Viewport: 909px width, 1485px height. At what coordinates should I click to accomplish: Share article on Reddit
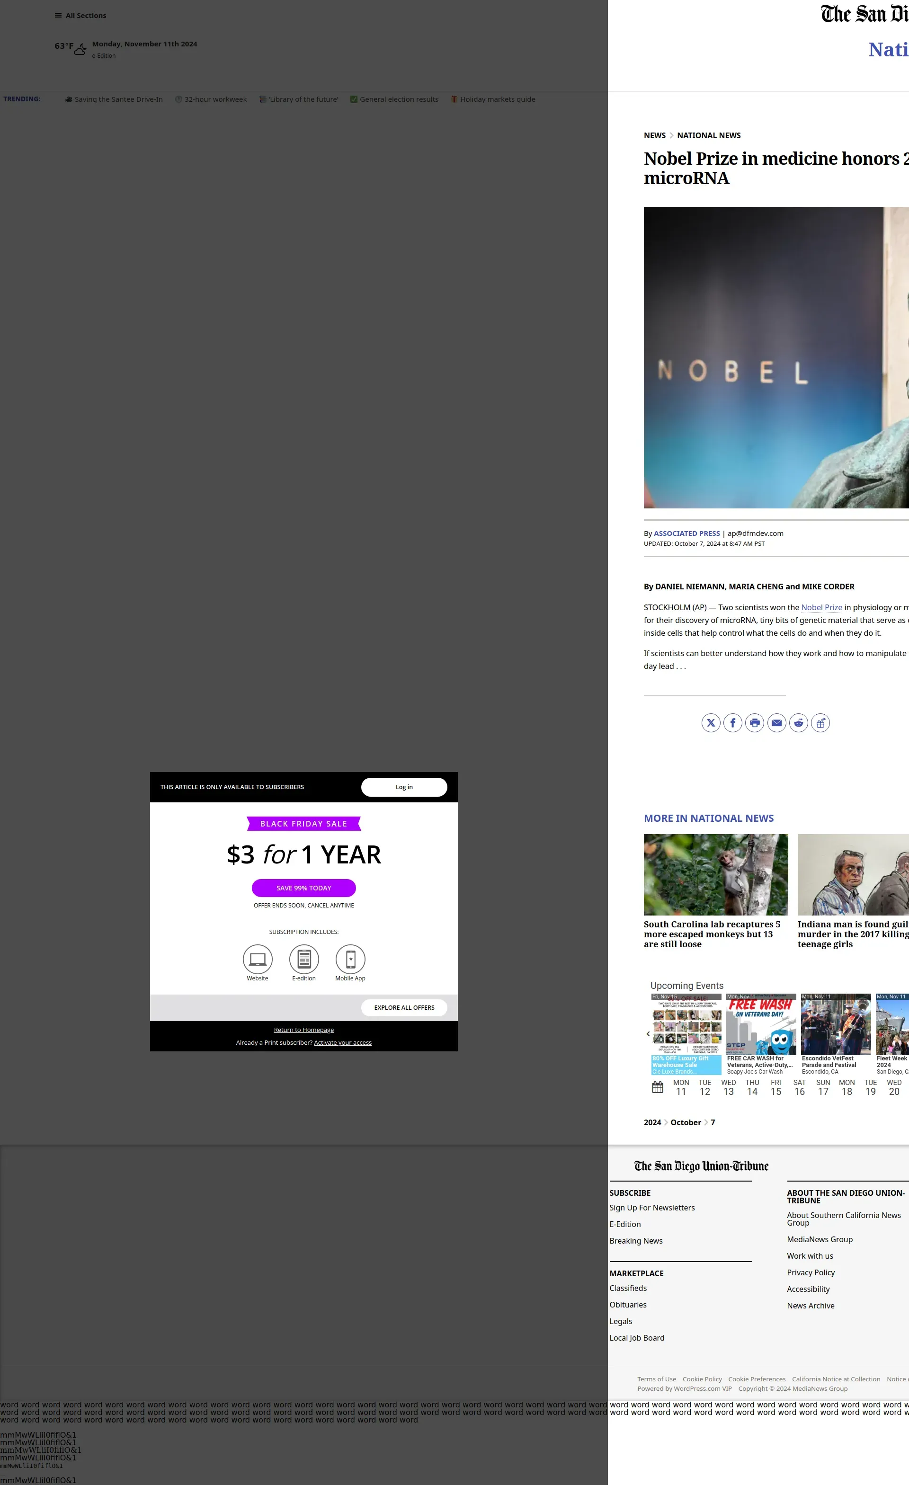click(x=798, y=722)
